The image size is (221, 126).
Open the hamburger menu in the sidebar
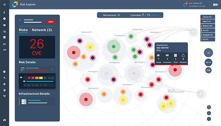pos(4,4)
